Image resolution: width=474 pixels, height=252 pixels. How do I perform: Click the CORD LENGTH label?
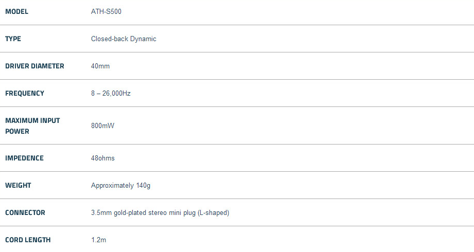[28, 240]
